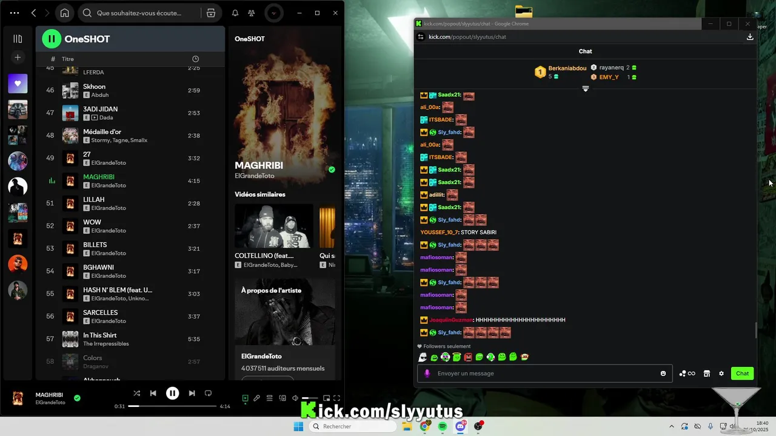This screenshot has width=776, height=436.
Task: Open Friend Activity icon
Action: click(252, 13)
